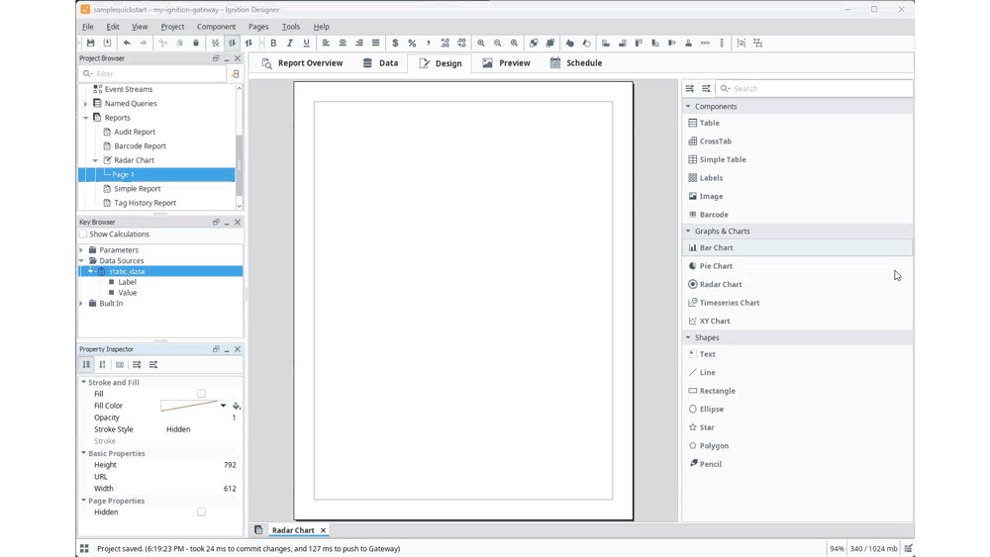Screen dimensions: 990x557
Task: Apply percent number format
Action: click(412, 43)
